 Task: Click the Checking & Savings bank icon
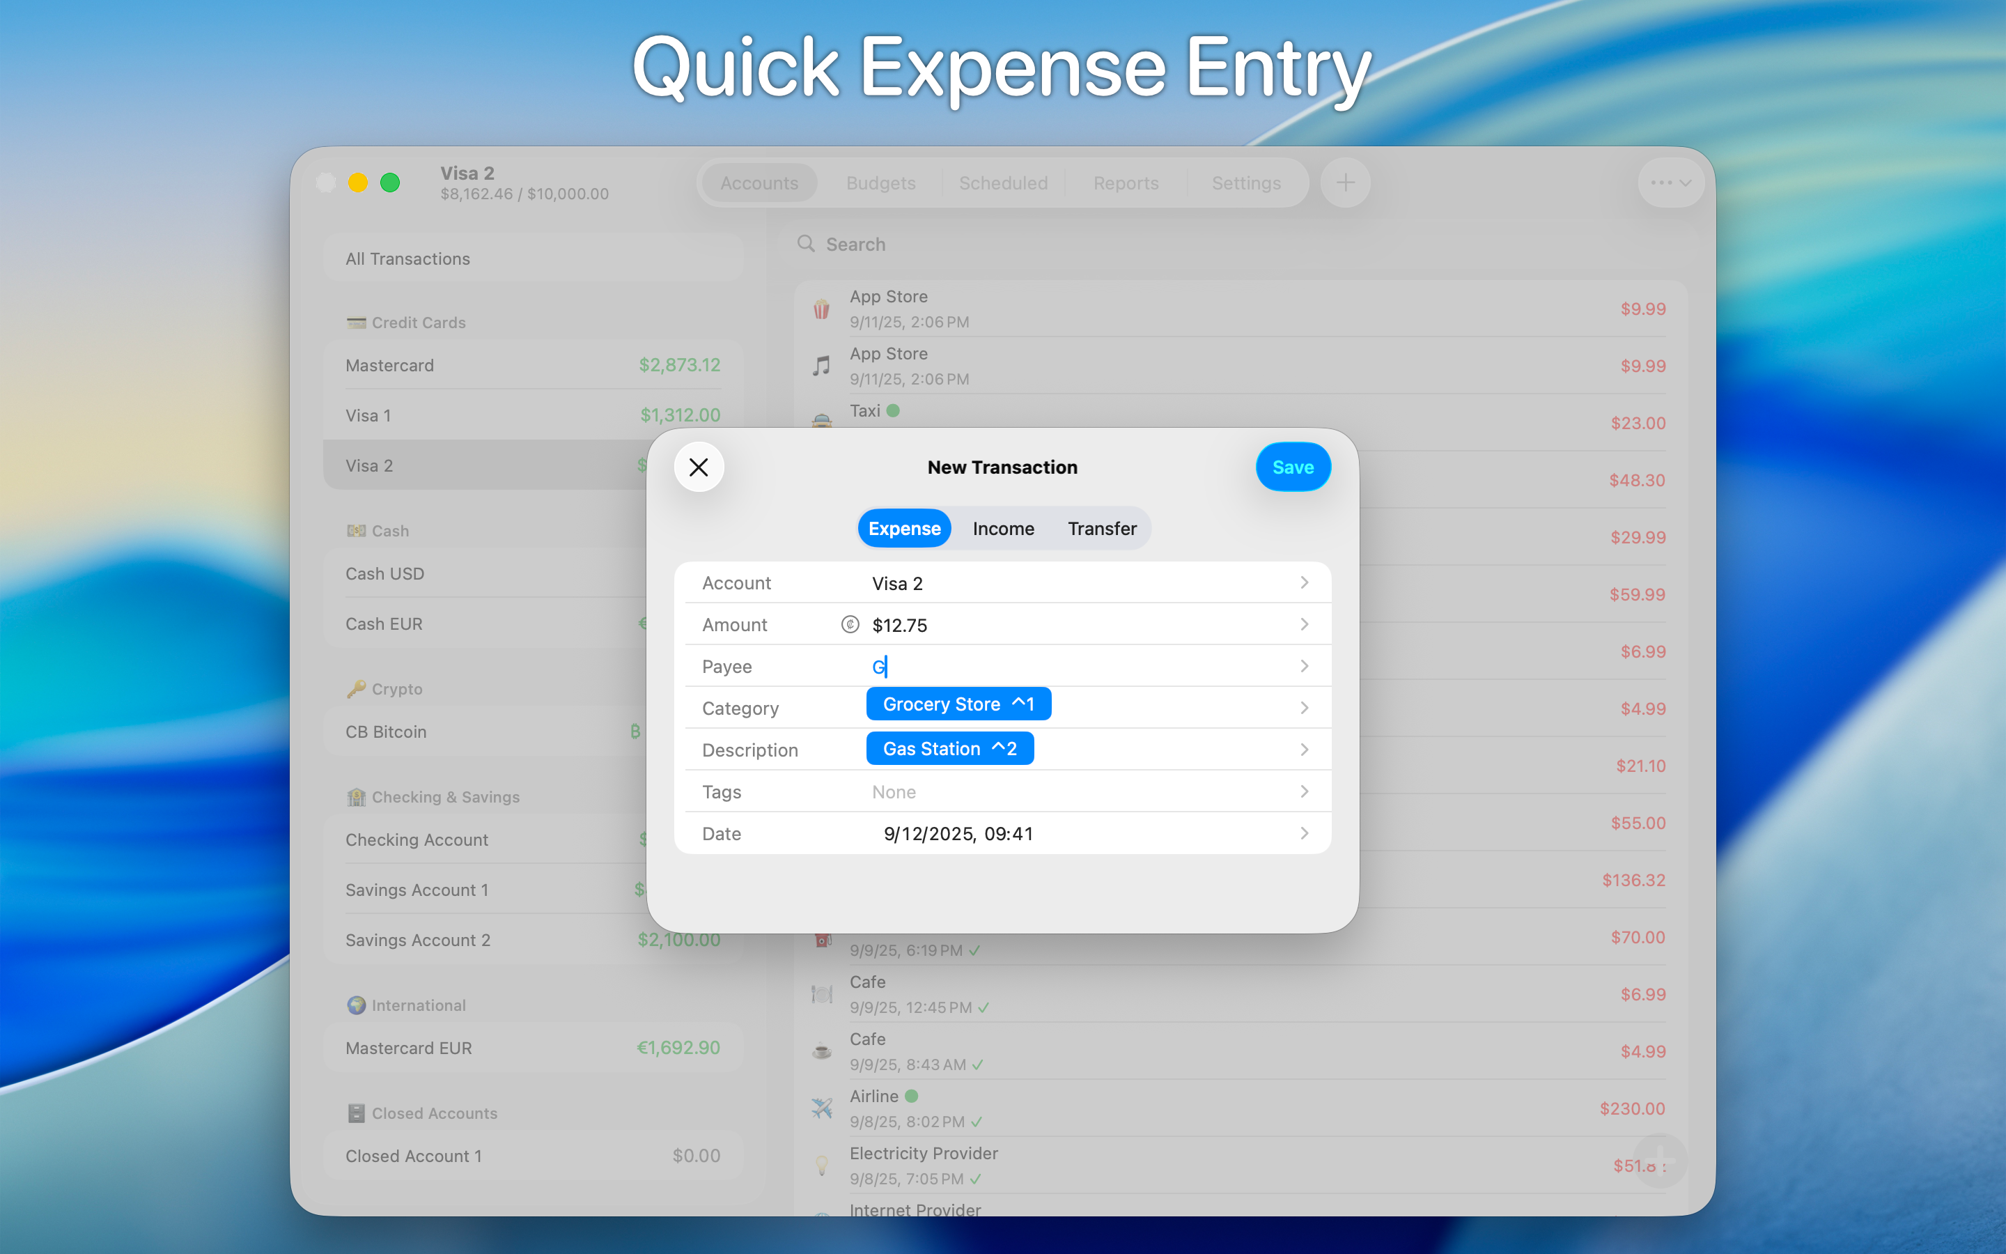point(357,796)
